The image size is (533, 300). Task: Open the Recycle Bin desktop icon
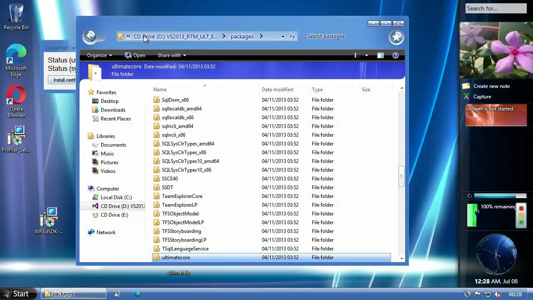(16, 17)
